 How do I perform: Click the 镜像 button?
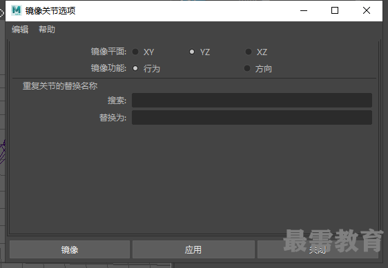70,249
